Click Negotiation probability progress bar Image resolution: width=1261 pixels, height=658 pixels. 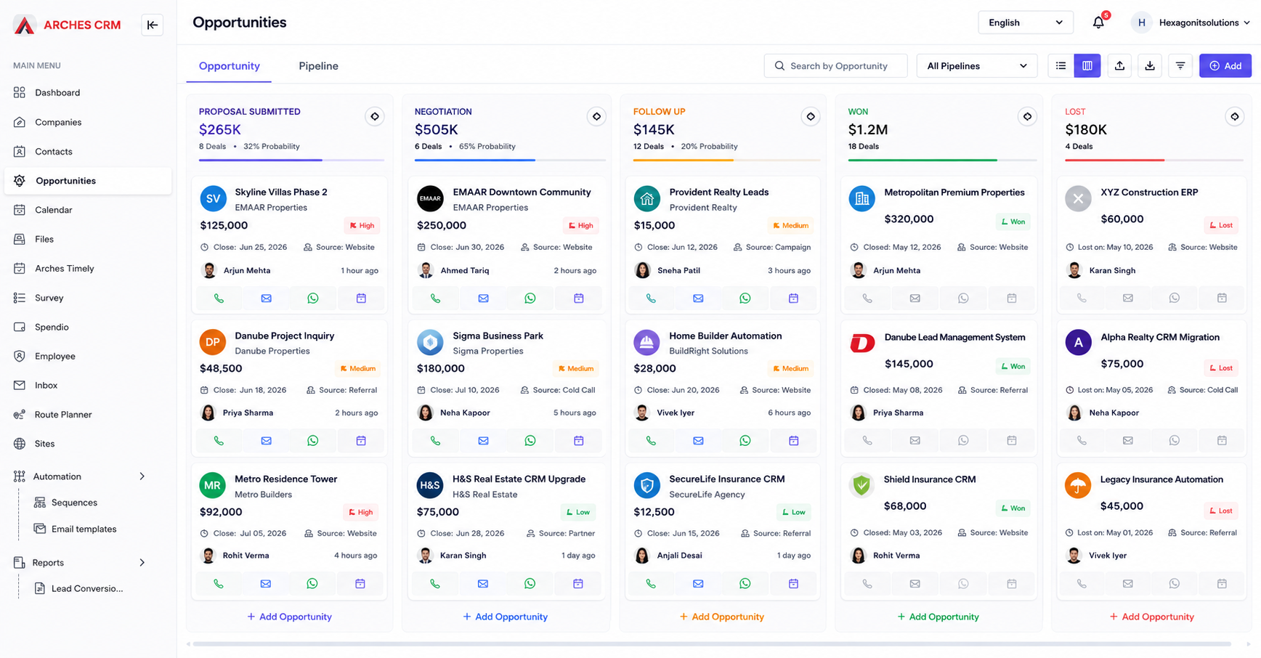[510, 160]
